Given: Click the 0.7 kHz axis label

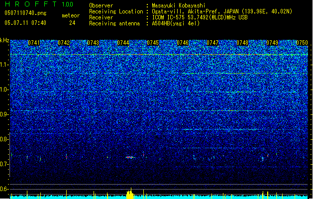Looking at the screenshot, I should [4, 164].
